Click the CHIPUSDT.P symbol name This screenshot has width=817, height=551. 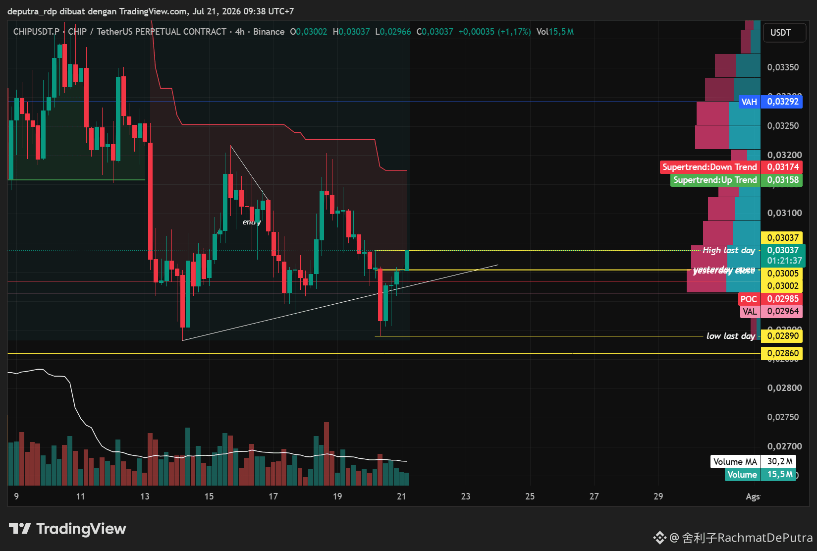tap(36, 32)
